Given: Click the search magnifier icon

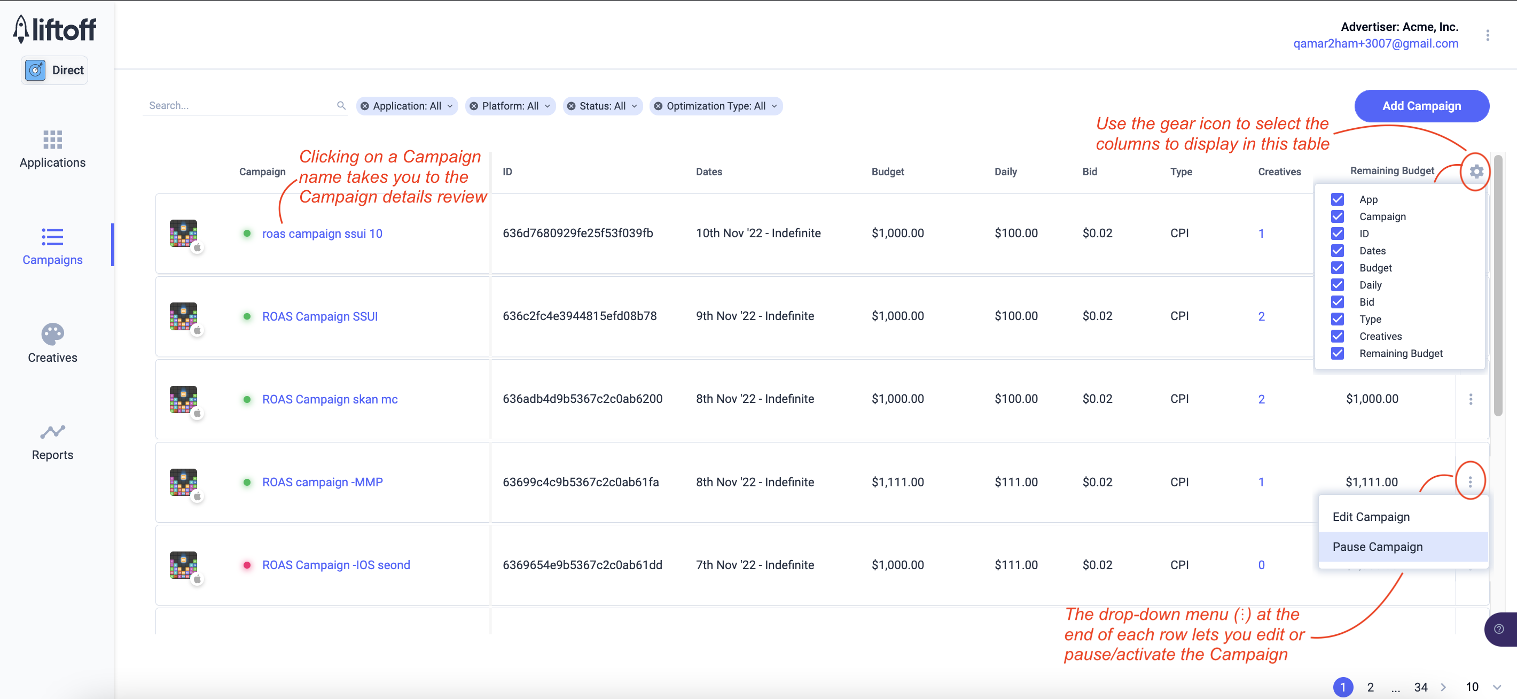Looking at the screenshot, I should coord(341,105).
